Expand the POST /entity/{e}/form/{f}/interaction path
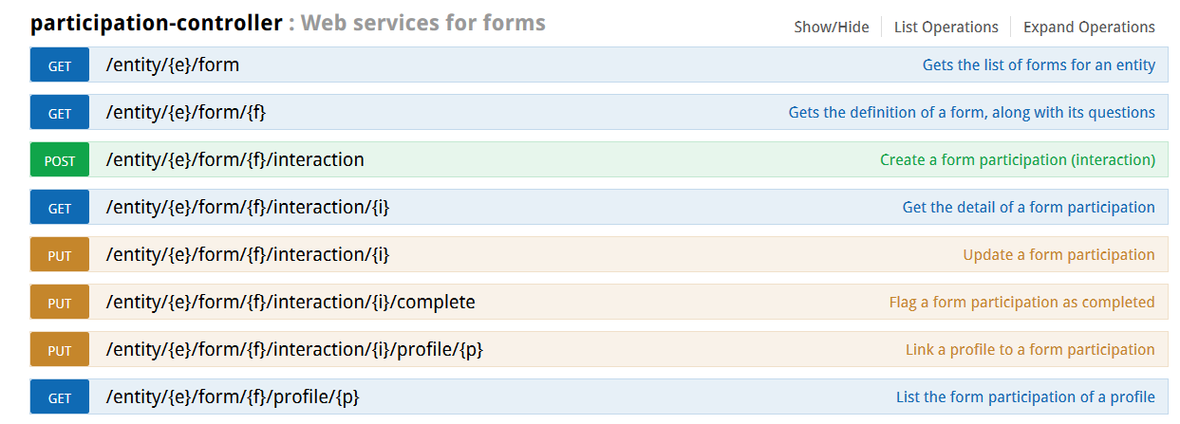Viewport: 1180px width, 424px height. (x=234, y=160)
